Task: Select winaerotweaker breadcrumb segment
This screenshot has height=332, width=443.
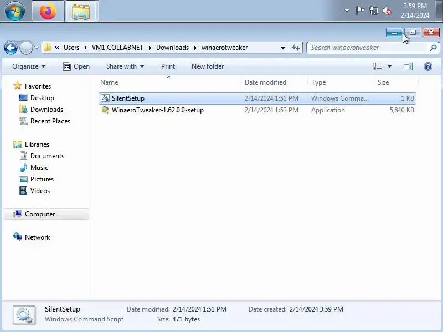Action: (225, 48)
